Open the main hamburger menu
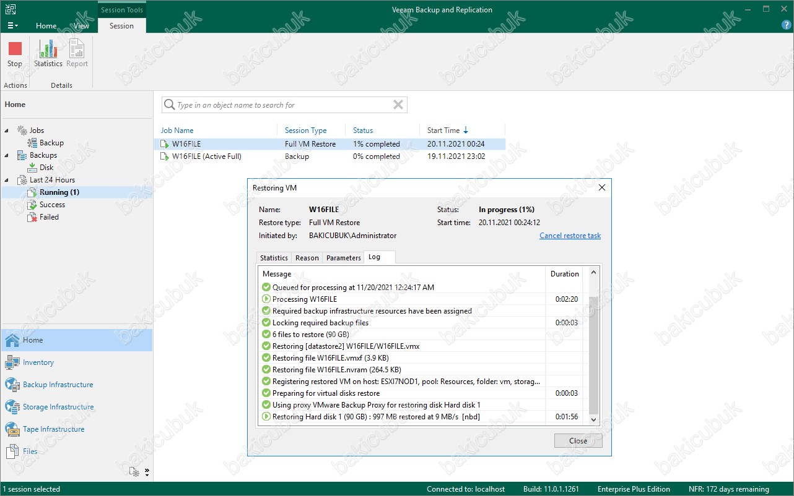The width and height of the screenshot is (794, 496). (x=12, y=26)
